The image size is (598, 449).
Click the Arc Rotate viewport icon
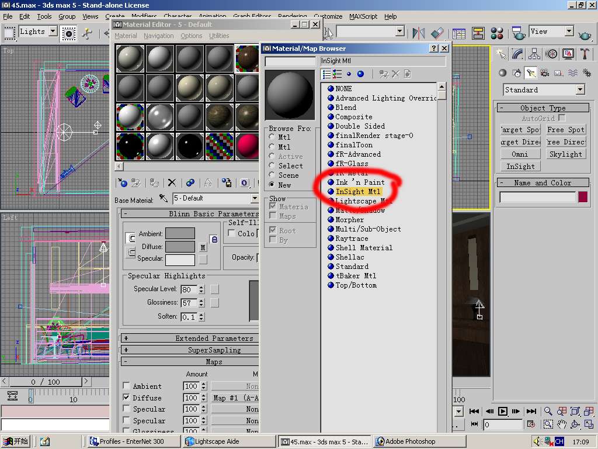click(575, 424)
